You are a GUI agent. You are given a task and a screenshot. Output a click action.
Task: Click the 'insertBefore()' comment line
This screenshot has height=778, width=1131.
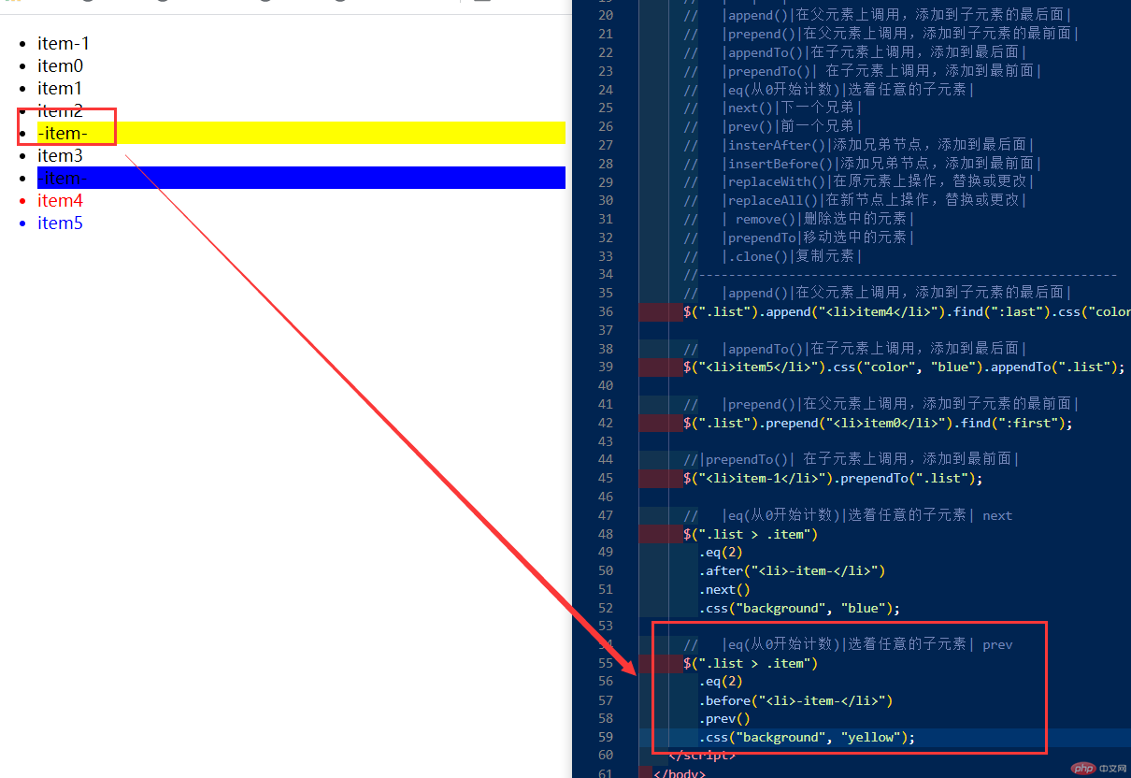tap(859, 164)
